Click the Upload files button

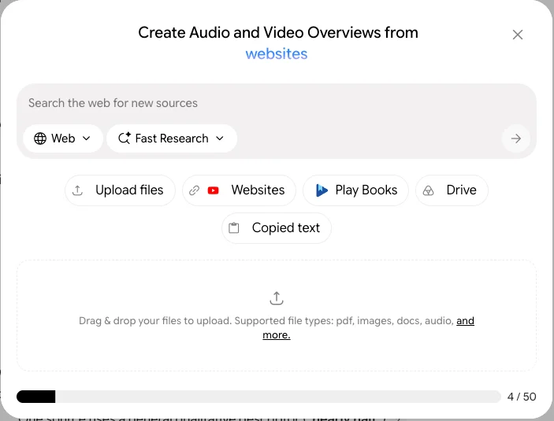(x=120, y=190)
